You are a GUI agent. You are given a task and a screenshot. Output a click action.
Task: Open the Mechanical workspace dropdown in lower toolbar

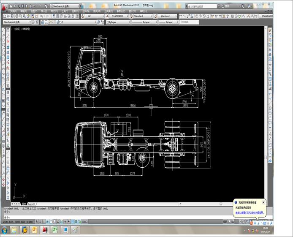coord(30,22)
